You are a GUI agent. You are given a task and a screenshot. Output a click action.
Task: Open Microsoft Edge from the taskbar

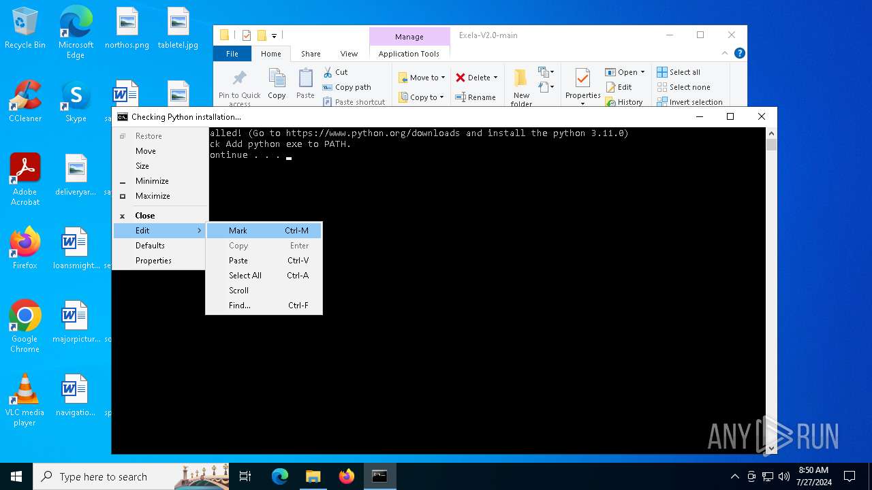click(279, 476)
